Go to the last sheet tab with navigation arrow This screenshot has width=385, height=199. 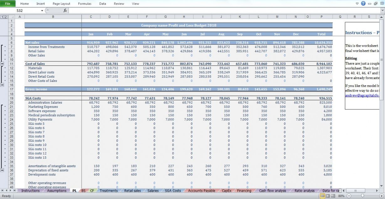14,191
